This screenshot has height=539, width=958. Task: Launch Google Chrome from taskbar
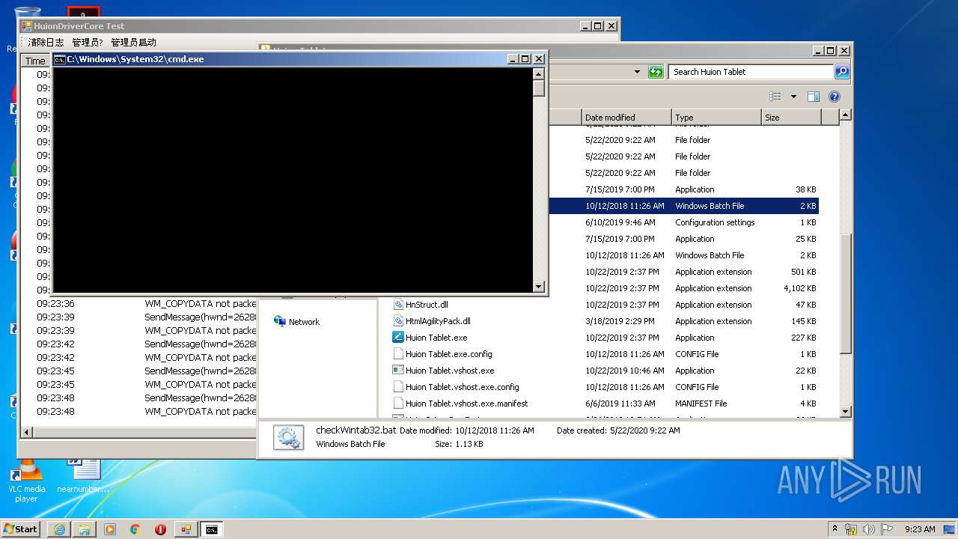coord(135,529)
